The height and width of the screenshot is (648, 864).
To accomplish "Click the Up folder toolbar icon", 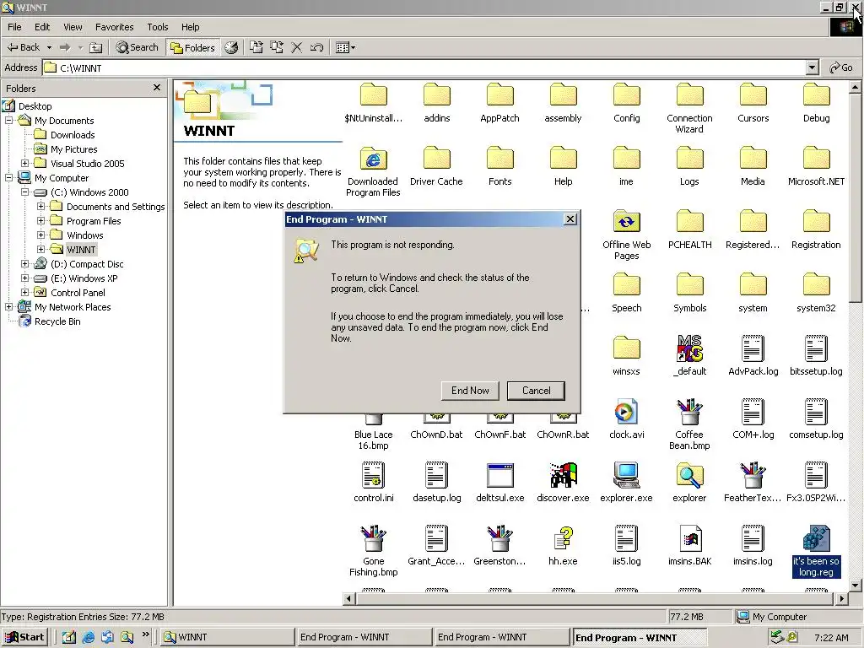I will [x=96, y=47].
